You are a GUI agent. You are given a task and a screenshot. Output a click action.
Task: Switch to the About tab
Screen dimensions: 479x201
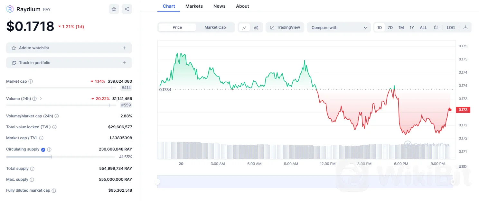click(x=242, y=6)
